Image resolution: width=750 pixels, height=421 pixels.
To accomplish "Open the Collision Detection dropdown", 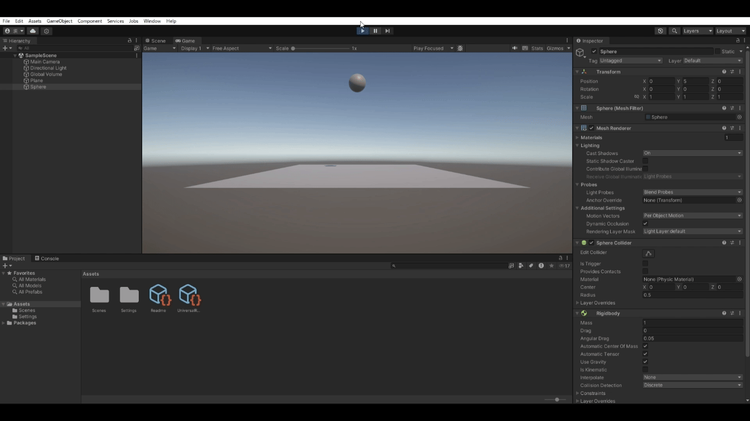I will tap(692, 385).
